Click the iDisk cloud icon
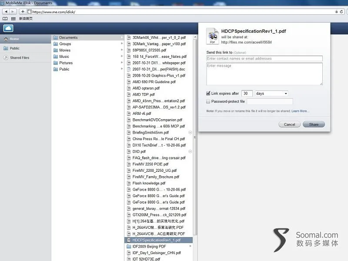The image size is (348, 261). [x=8, y=28]
